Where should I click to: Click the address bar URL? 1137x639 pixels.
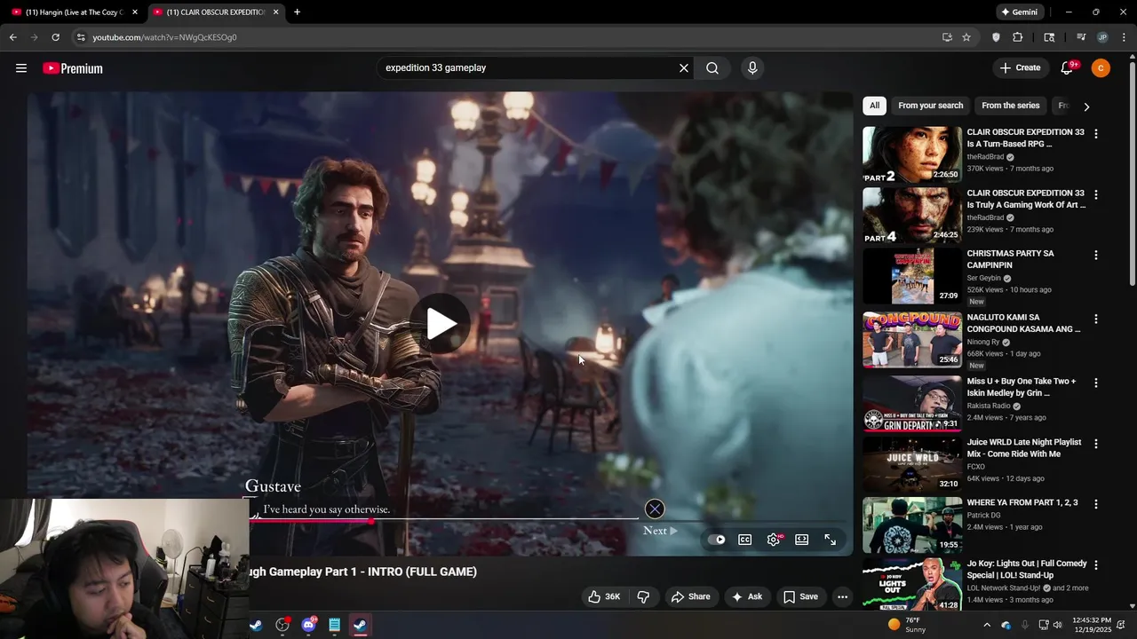(164, 37)
